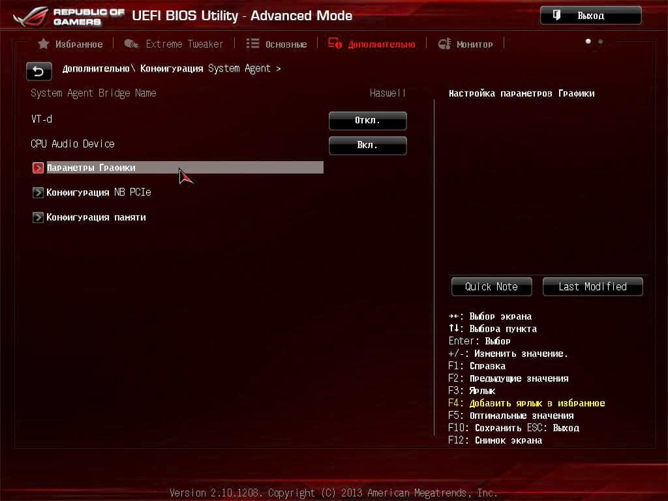Click F10 Сохранить hint
Image resolution: width=668 pixels, height=501 pixels.
click(485, 428)
